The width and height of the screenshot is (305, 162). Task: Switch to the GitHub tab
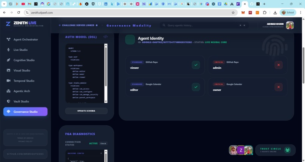click(252, 4)
